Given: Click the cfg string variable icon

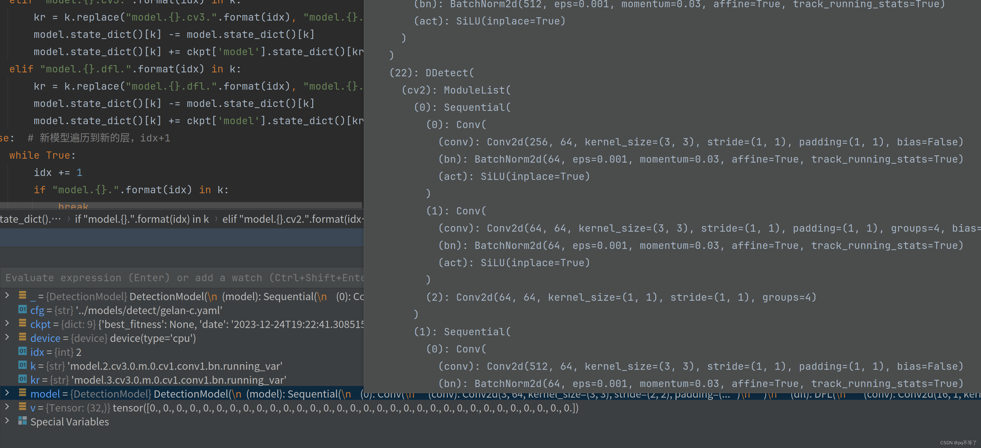Looking at the screenshot, I should [x=23, y=309].
